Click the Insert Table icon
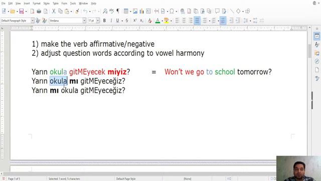This screenshot has width=321, height=181. point(126,11)
